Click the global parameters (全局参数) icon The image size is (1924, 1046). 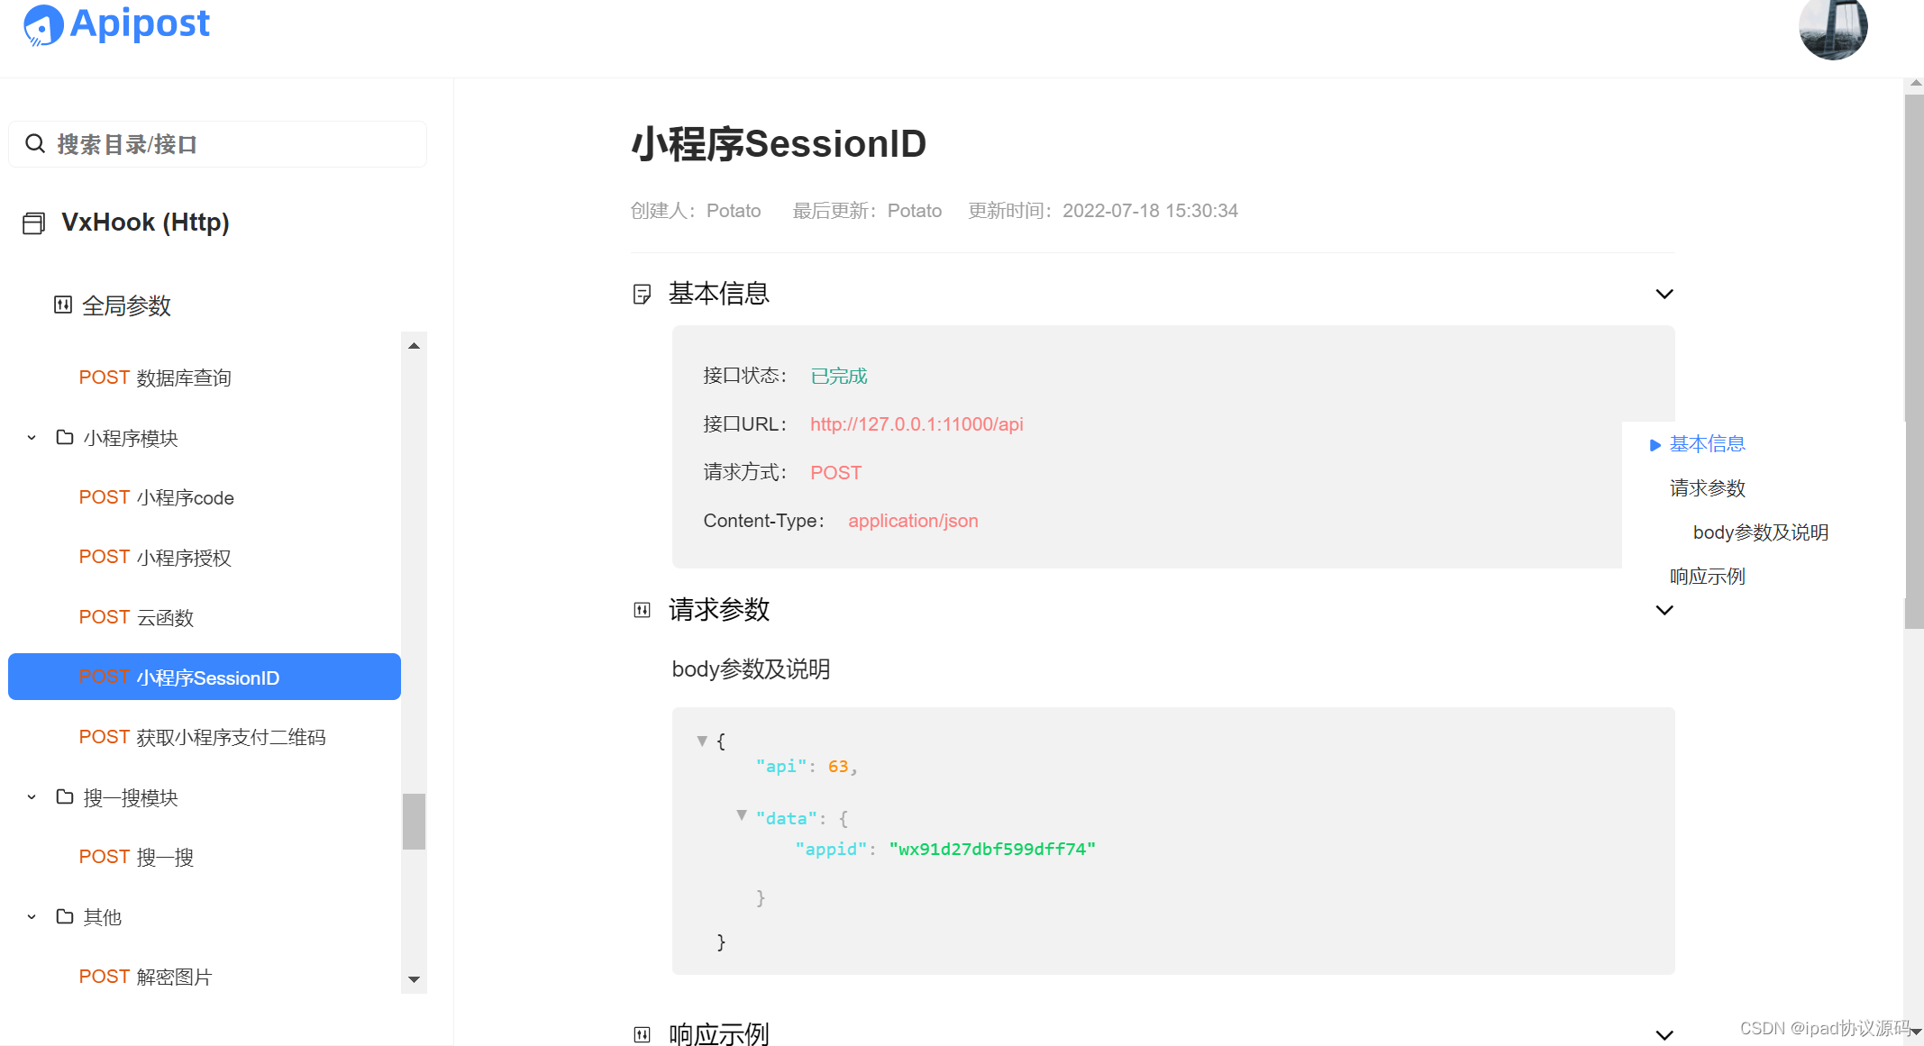(x=62, y=305)
